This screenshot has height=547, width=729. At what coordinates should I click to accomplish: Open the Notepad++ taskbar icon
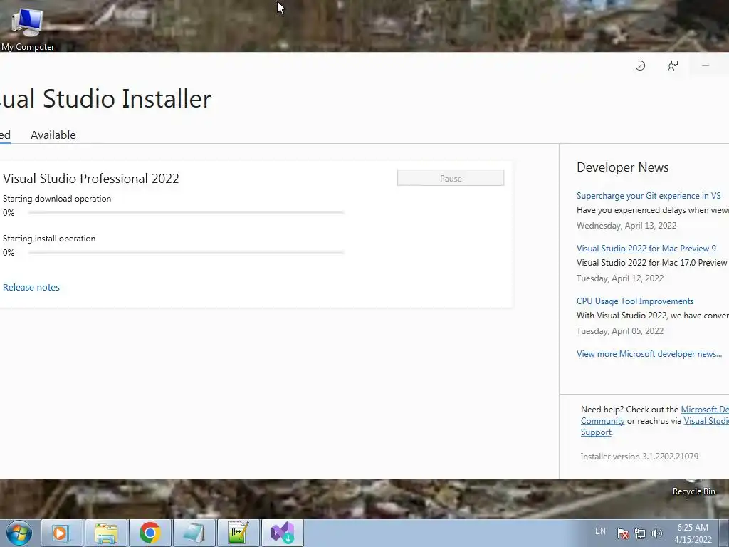click(238, 533)
